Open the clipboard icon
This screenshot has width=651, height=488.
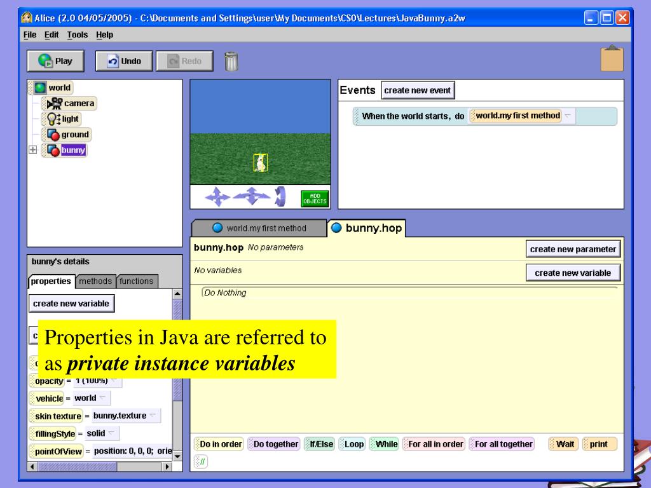[612, 59]
